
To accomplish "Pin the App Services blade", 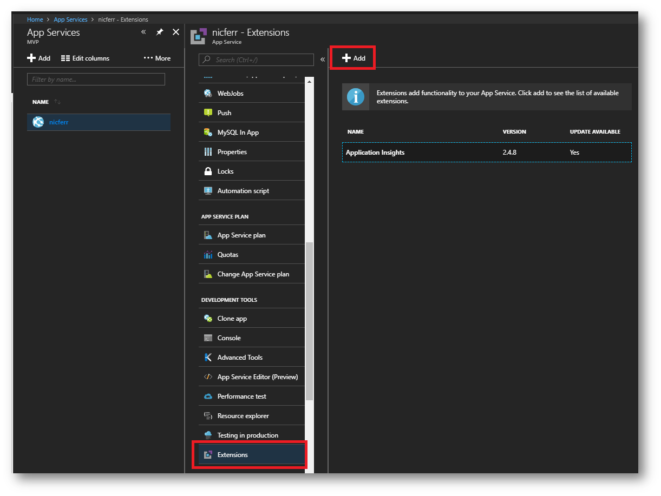I will click(x=160, y=32).
